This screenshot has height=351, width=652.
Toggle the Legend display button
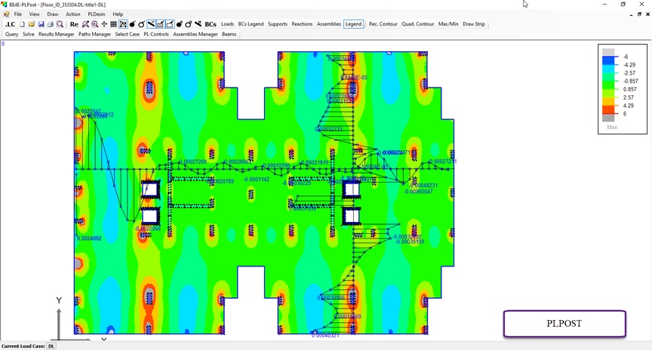point(353,24)
